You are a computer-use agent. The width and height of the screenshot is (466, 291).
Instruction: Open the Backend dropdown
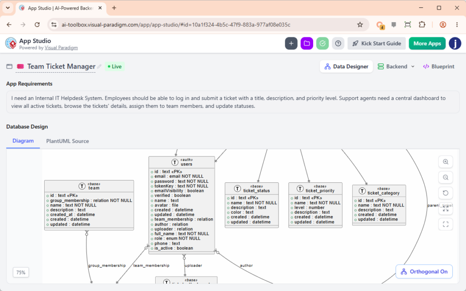tap(396, 66)
